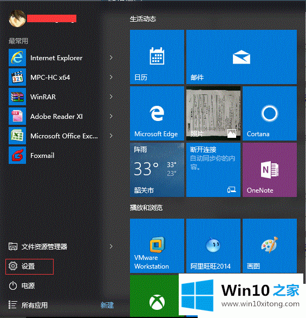Launch the Microsoft Edge tile
The image size is (306, 318).
pos(157,113)
